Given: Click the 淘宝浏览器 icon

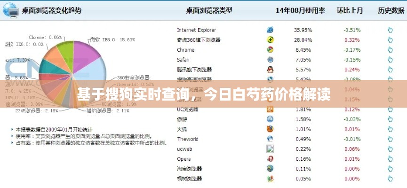Looking at the screenshot, I should [270, 168].
